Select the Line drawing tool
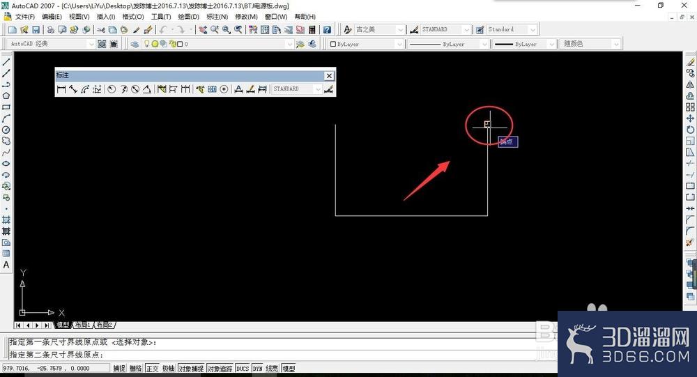Image resolution: width=697 pixels, height=377 pixels. coord(6,62)
